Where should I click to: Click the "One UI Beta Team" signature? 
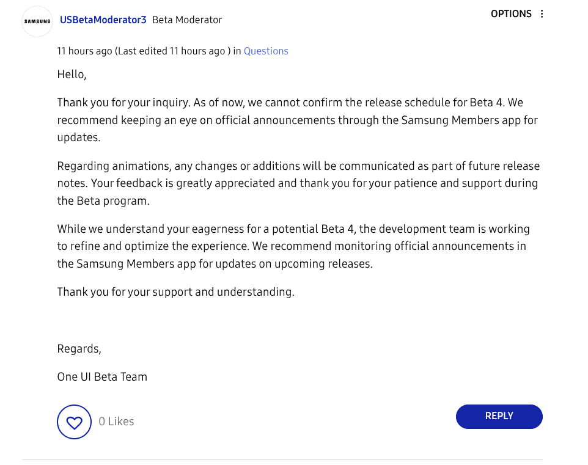click(x=102, y=377)
